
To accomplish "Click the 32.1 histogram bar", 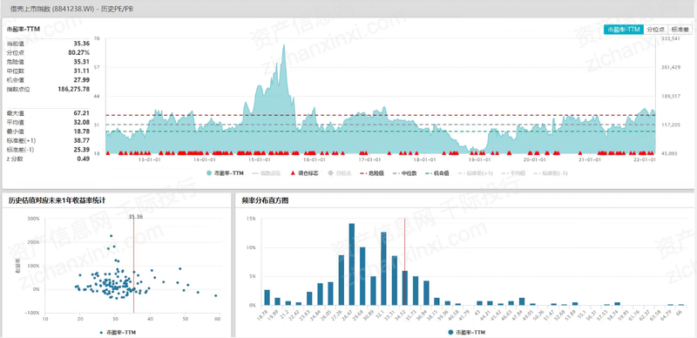I will click(x=383, y=268).
